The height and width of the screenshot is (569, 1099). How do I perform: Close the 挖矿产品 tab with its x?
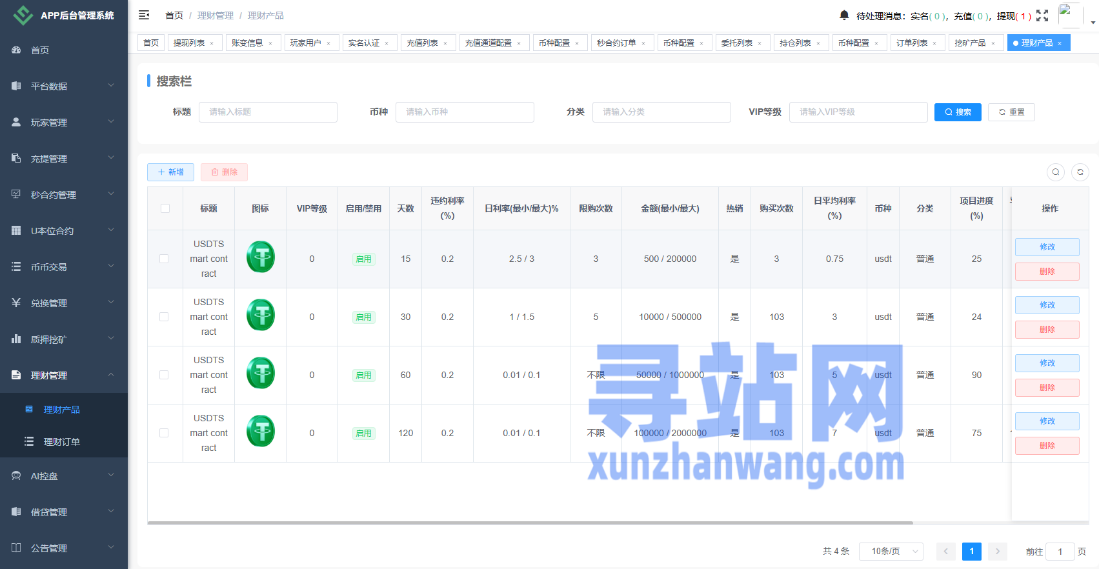[993, 43]
